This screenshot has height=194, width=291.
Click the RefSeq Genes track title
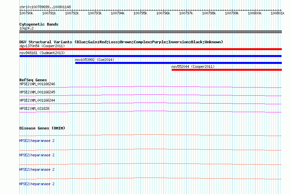[33, 80]
